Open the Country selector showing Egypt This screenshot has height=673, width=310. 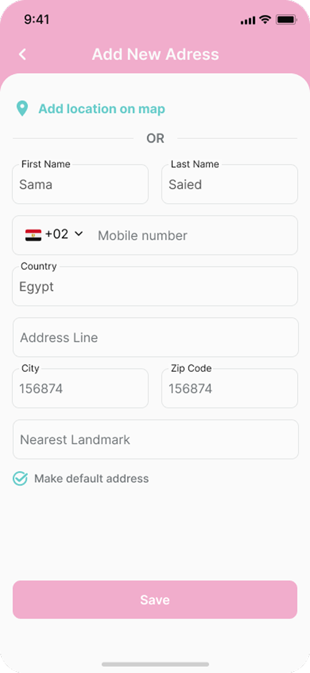point(155,286)
